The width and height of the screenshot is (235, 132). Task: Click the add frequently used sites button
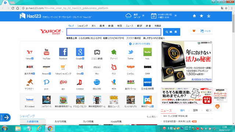tap(140, 44)
